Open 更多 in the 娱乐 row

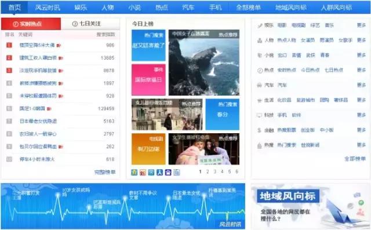pos(361,25)
